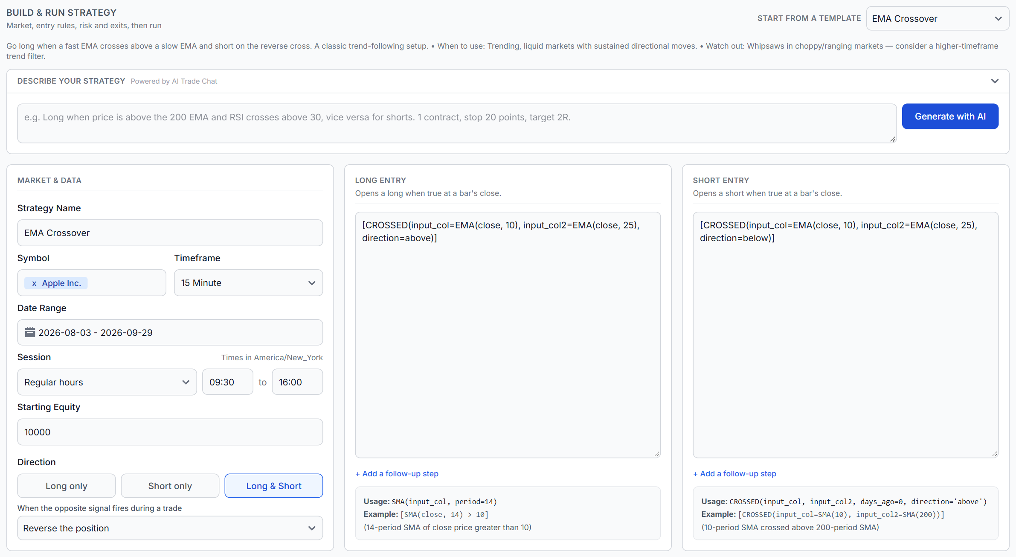
Task: Open the Session Regular hours dropdown
Action: (107, 382)
